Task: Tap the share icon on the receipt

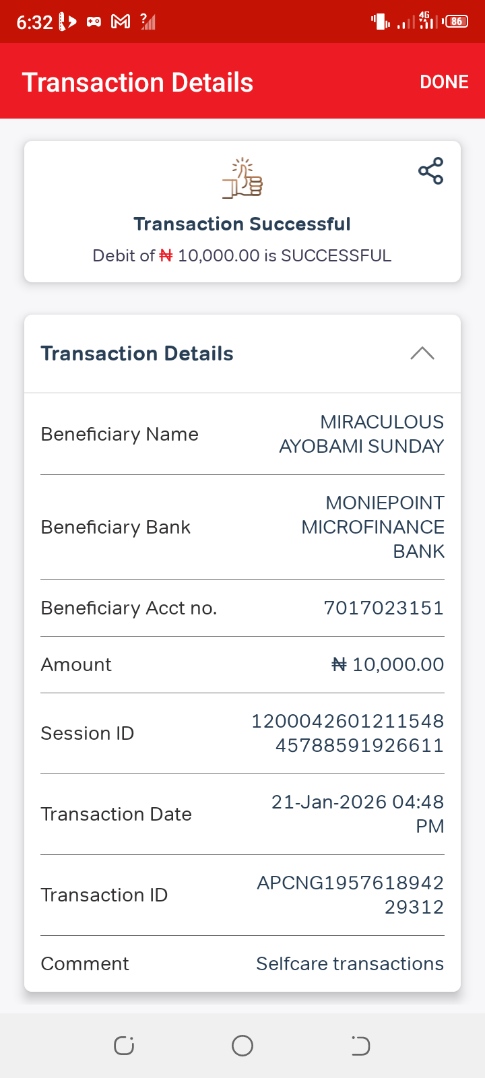Action: pyautogui.click(x=430, y=171)
